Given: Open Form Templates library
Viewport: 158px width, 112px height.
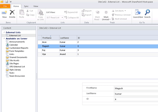Looking at the screenshot, I should click(x=17, y=51).
